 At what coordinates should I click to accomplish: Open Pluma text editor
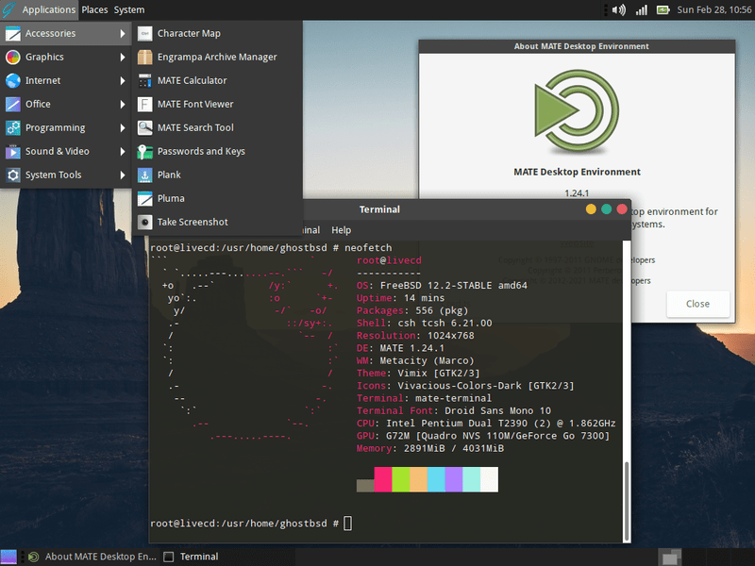(218, 198)
